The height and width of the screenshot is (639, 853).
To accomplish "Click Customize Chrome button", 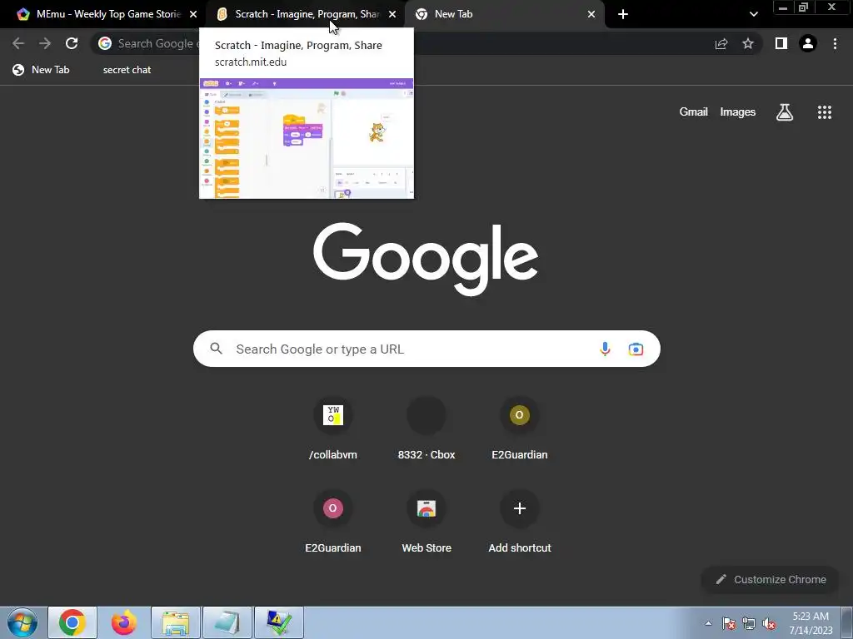I will point(771,579).
